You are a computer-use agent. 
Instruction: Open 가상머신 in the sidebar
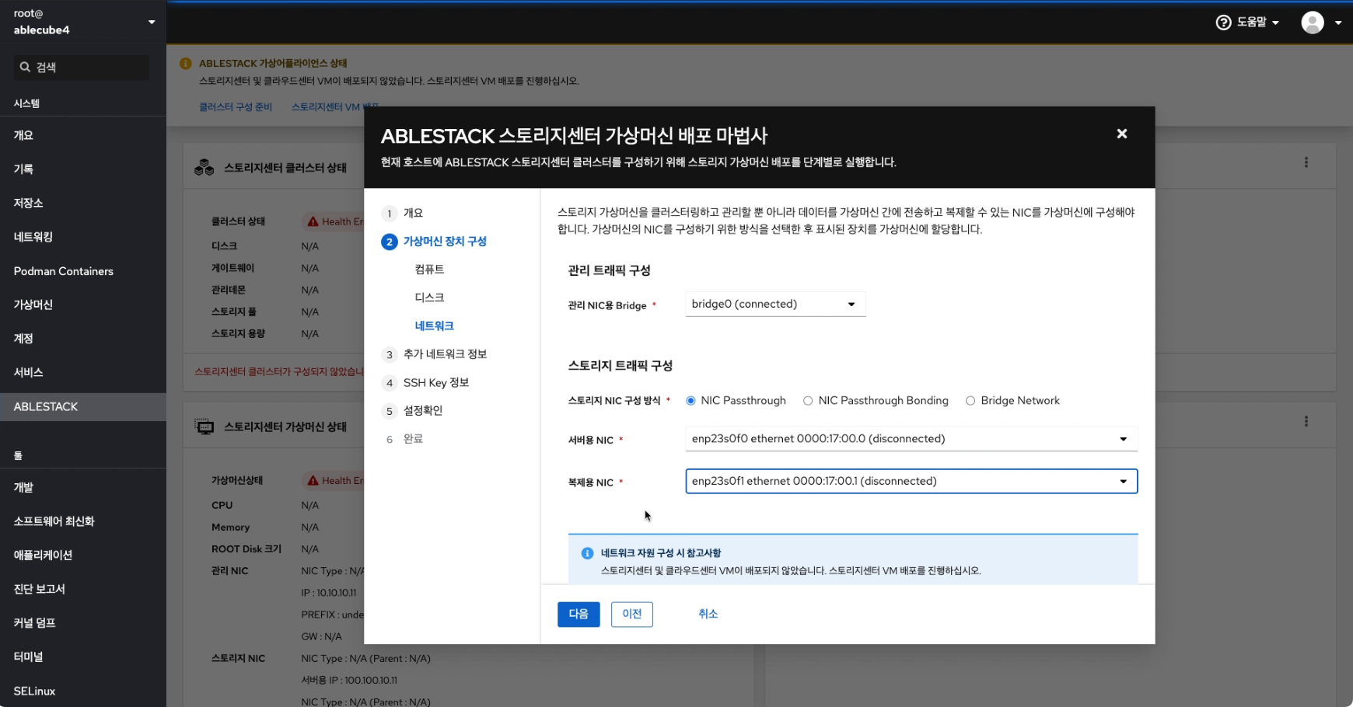click(83, 305)
